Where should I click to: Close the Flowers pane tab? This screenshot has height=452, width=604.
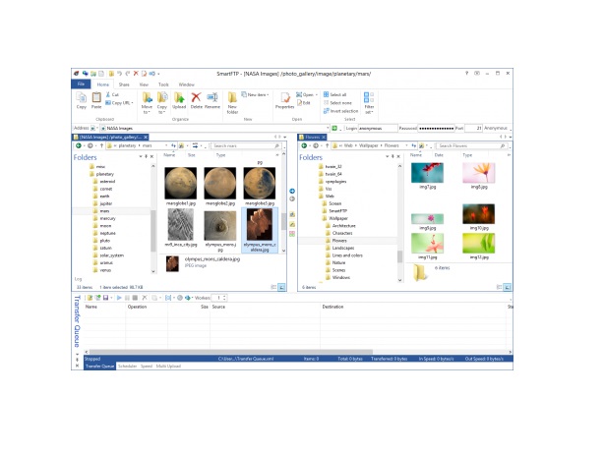pos(324,137)
